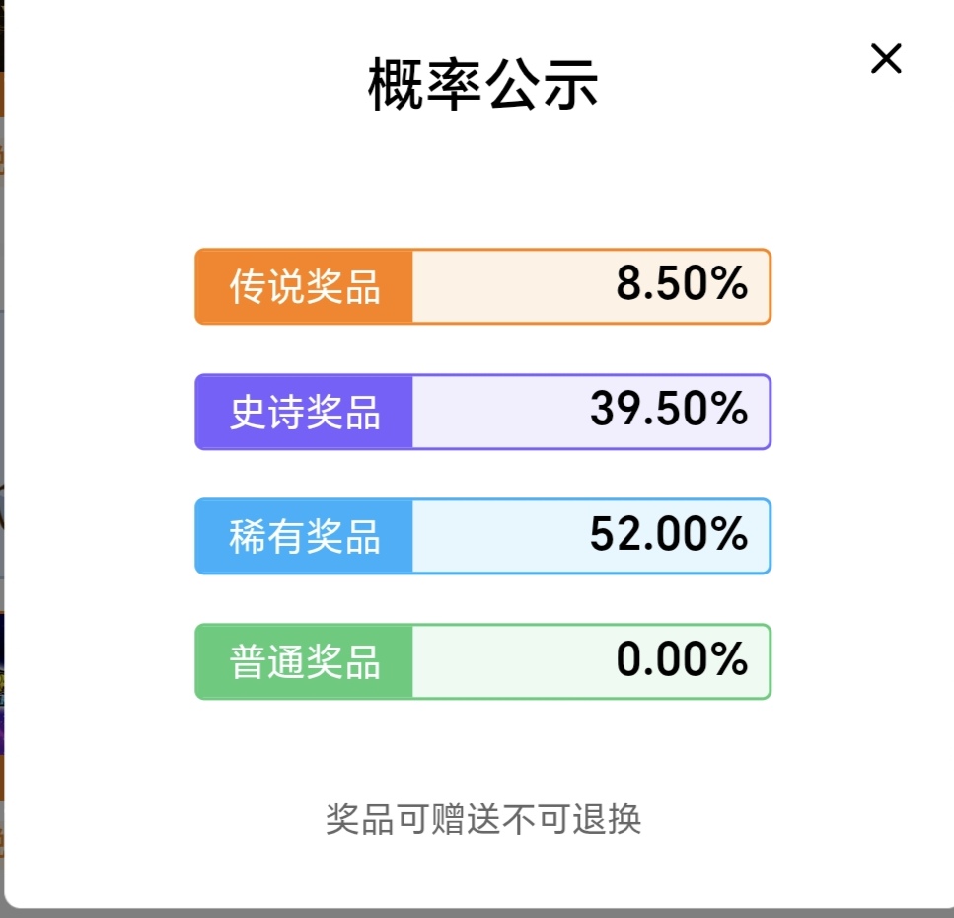Select the orange 传说奖品 label
Viewport: 954px width, 918px height.
click(305, 286)
